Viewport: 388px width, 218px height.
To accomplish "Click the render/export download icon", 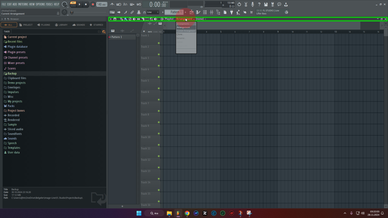I will pos(286,4).
